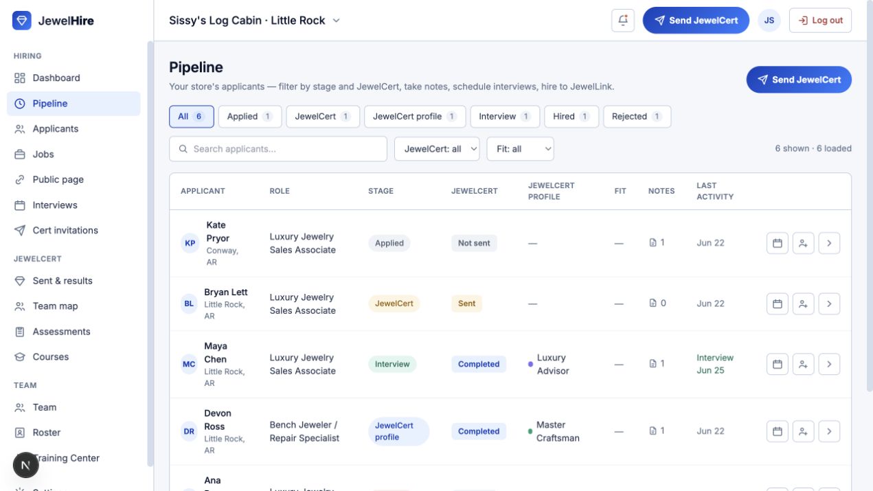Click the Log out button

click(x=820, y=21)
